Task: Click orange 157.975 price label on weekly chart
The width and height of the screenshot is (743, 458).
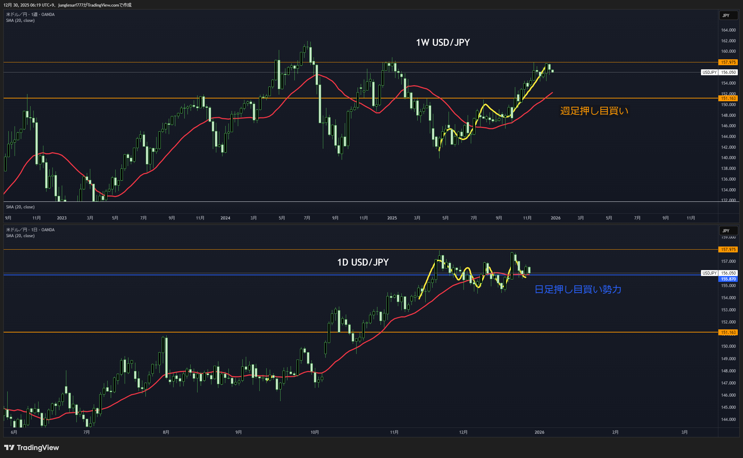Action: tap(728, 62)
